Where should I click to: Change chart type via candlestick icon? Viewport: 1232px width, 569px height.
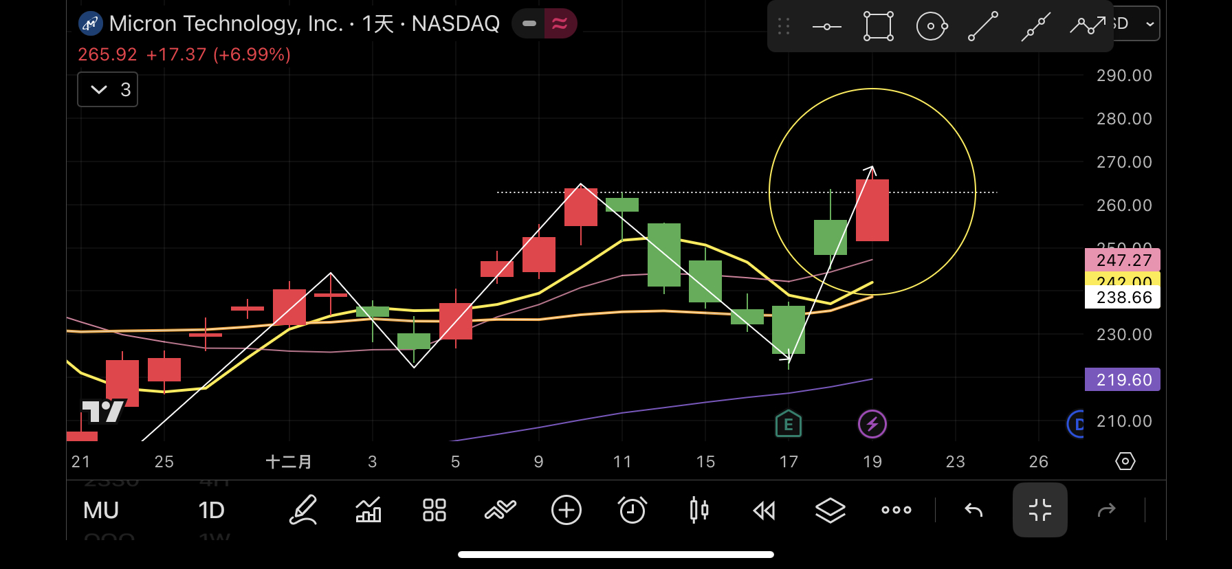click(x=698, y=511)
